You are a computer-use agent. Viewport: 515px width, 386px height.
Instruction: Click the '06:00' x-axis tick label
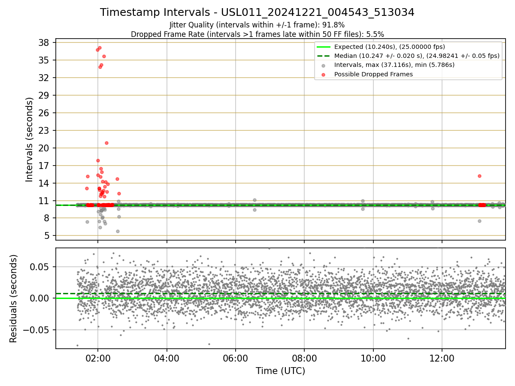pos(236,358)
